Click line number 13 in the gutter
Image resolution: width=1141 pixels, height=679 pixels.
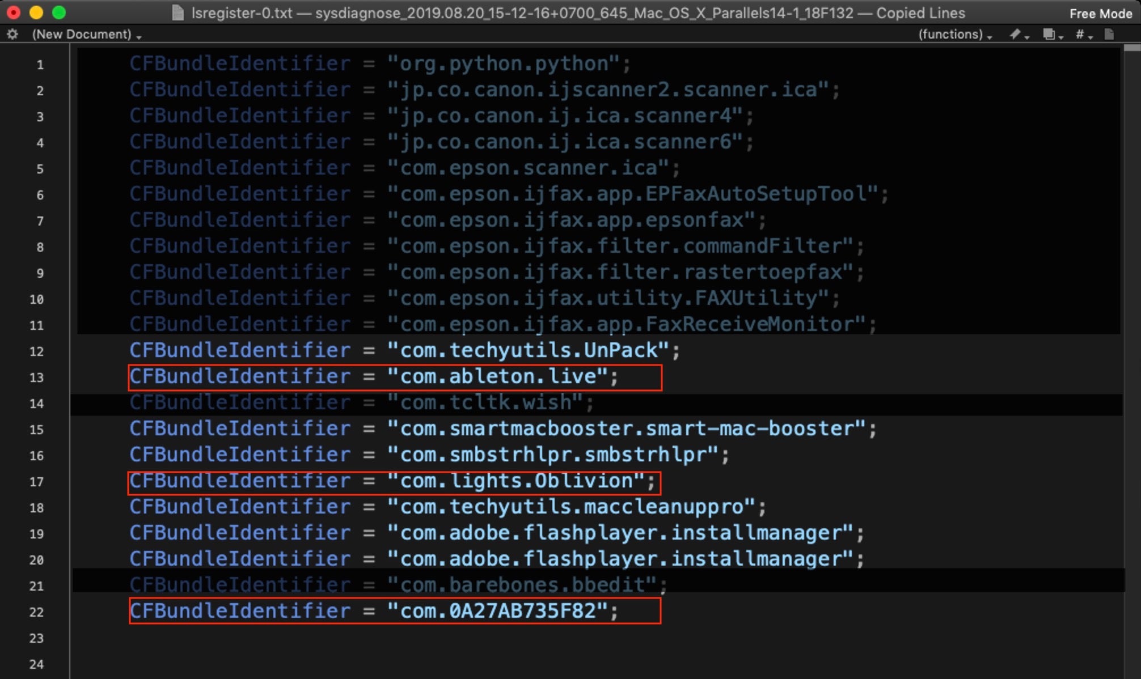(37, 377)
